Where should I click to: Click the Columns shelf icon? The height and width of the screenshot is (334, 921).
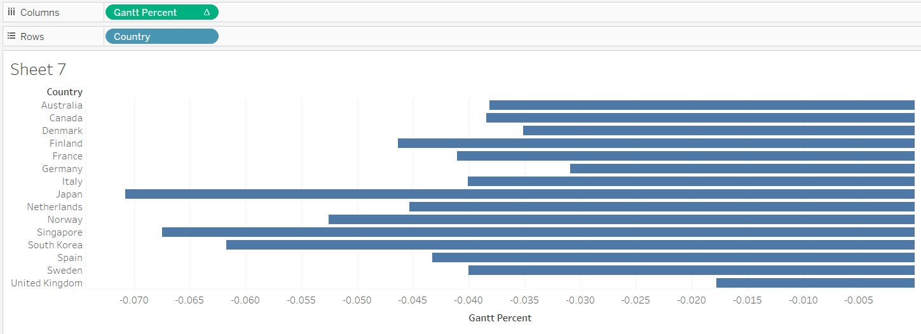pos(11,12)
